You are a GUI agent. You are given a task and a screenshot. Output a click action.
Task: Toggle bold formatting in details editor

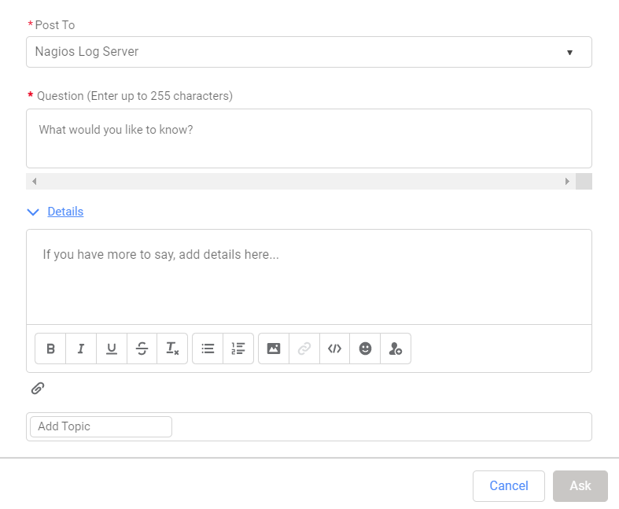tap(50, 349)
